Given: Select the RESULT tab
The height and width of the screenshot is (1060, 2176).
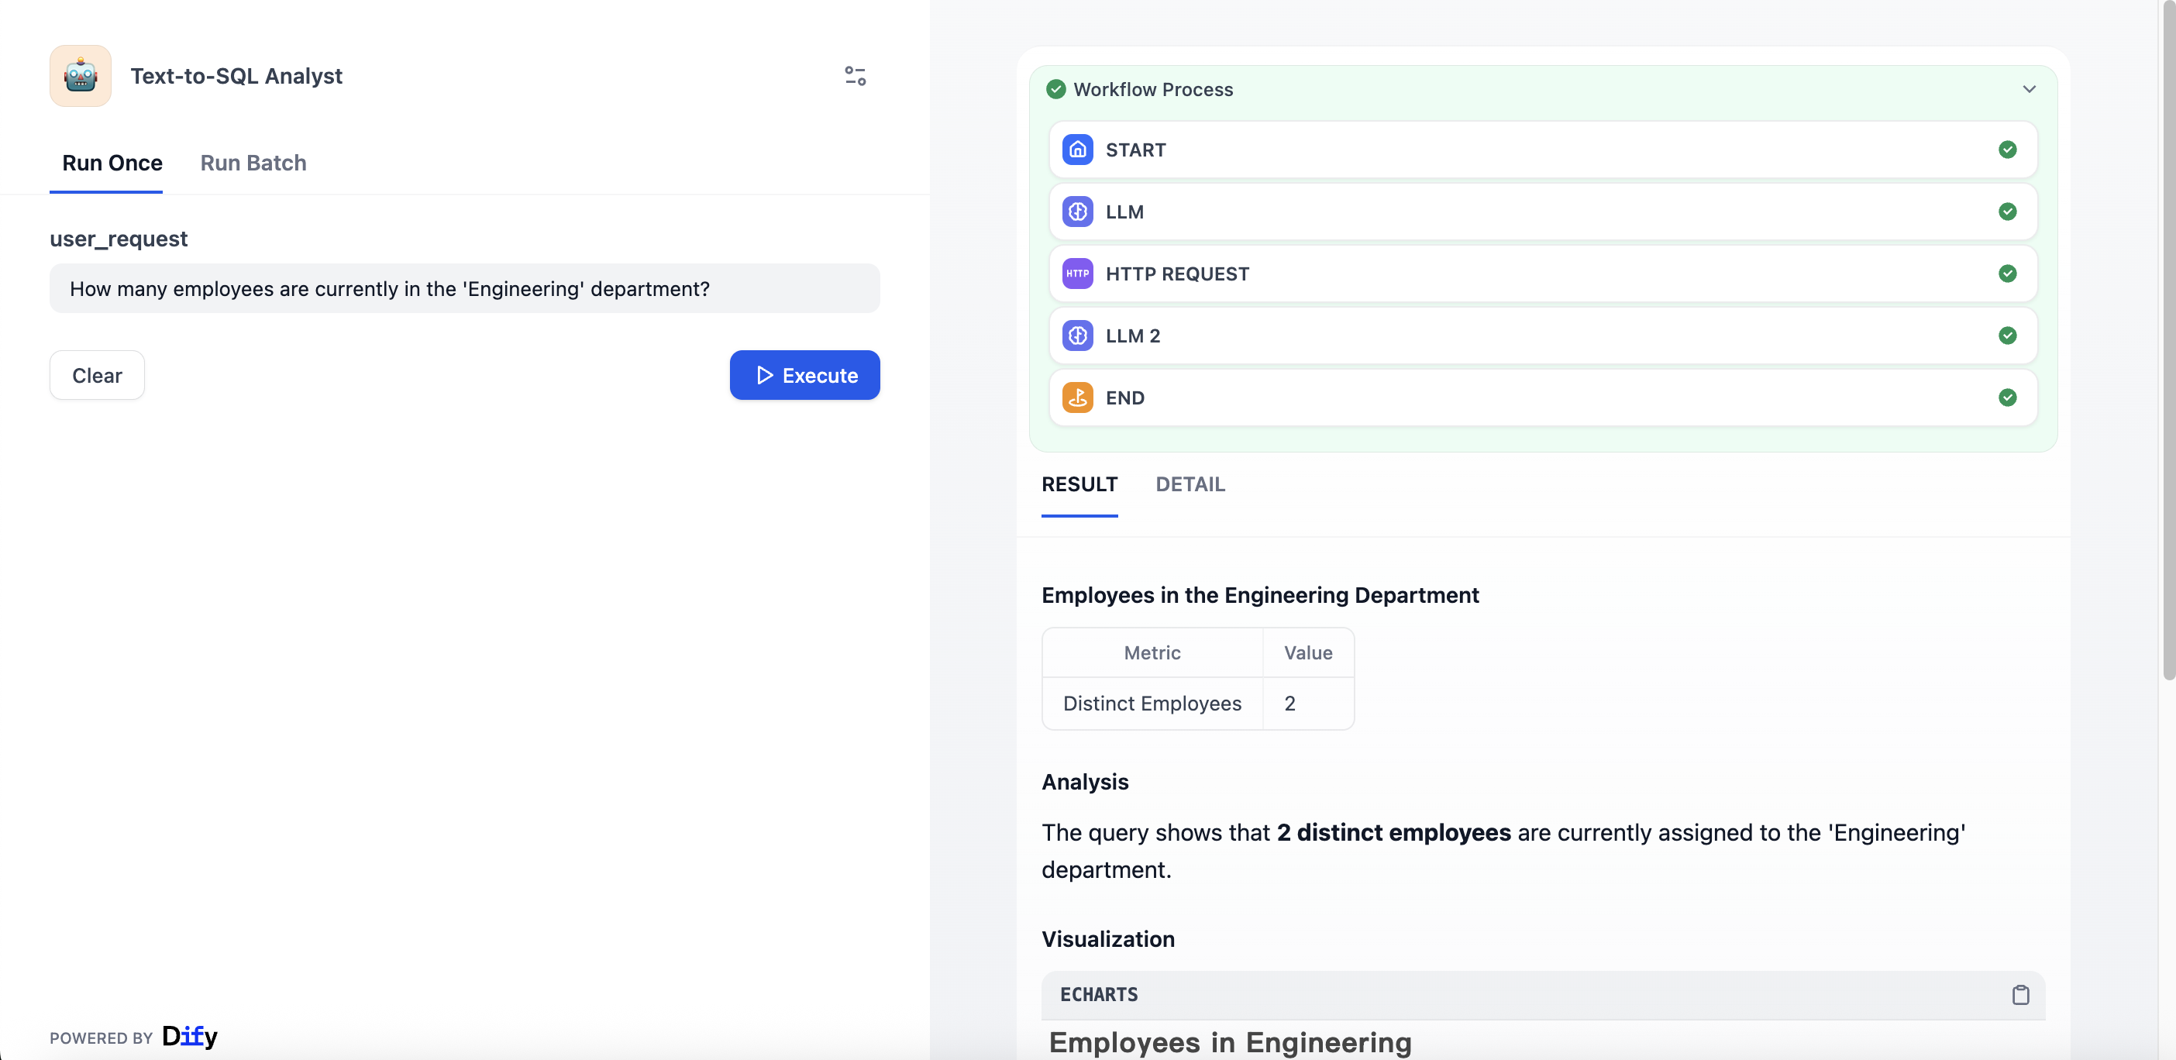Looking at the screenshot, I should 1079,485.
